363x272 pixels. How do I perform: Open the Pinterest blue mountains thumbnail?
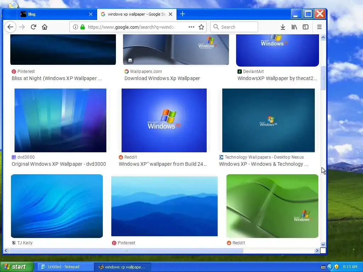click(164, 206)
